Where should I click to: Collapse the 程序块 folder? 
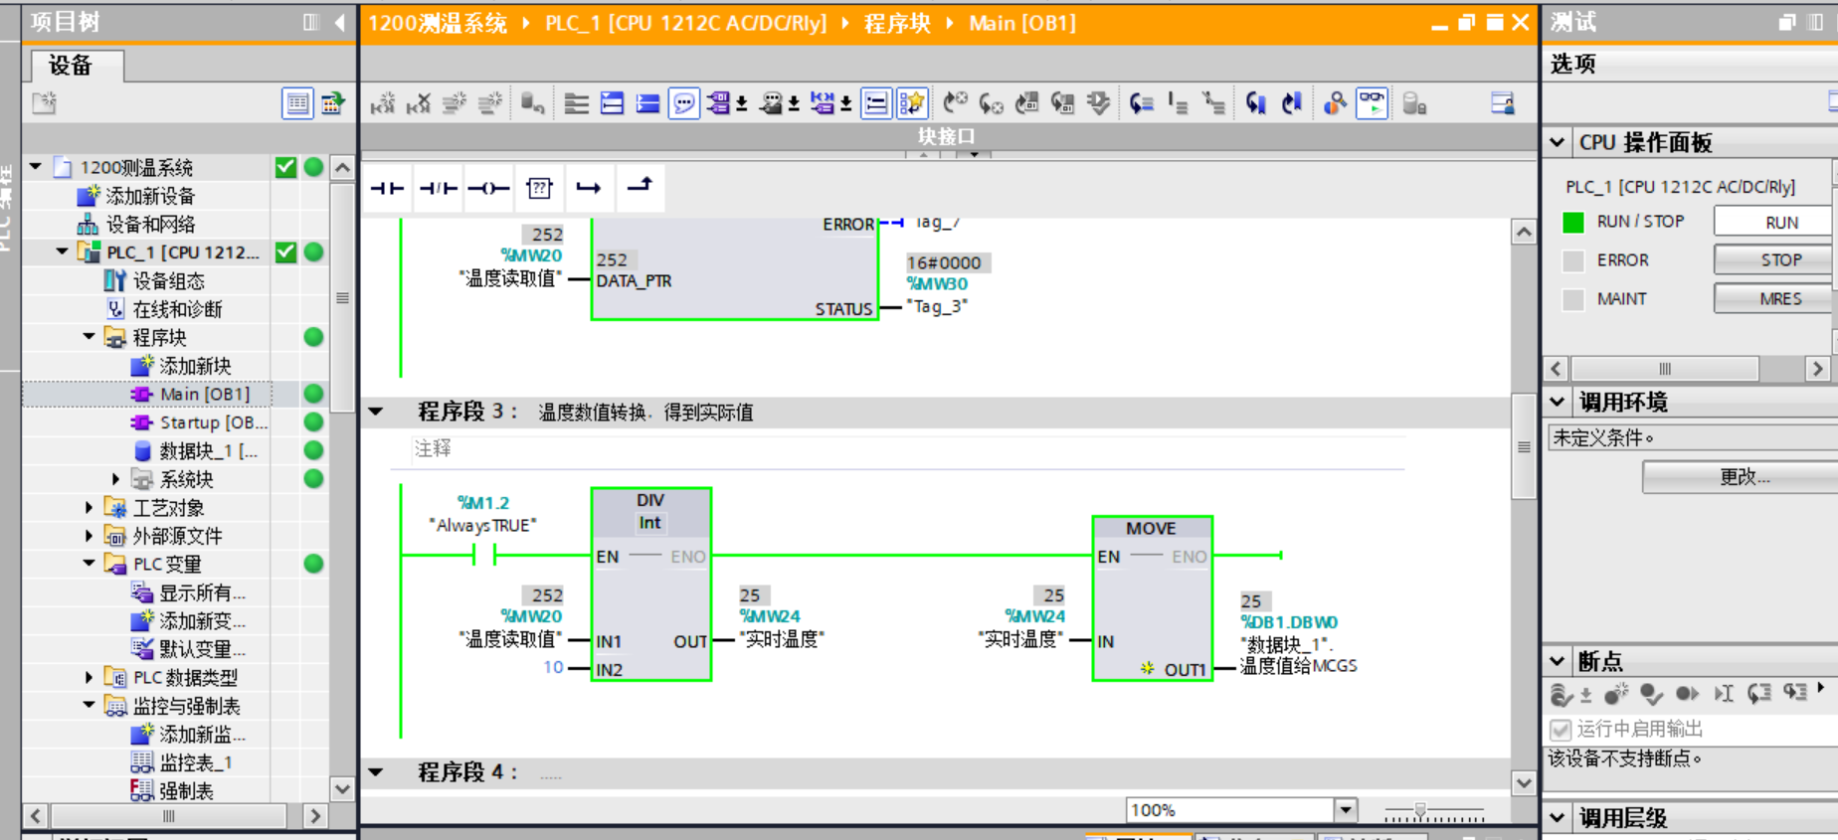point(89,337)
